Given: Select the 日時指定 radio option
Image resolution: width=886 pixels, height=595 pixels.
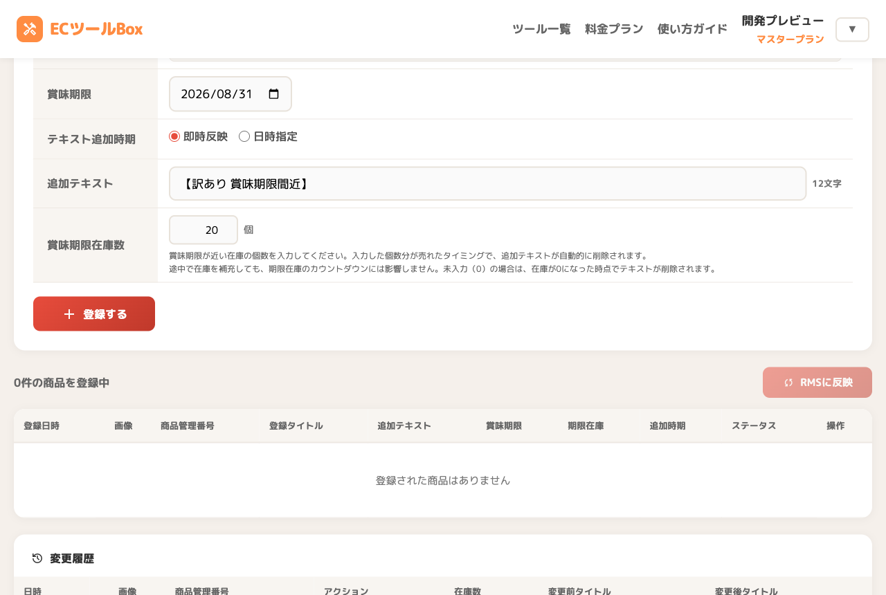Looking at the screenshot, I should (244, 136).
